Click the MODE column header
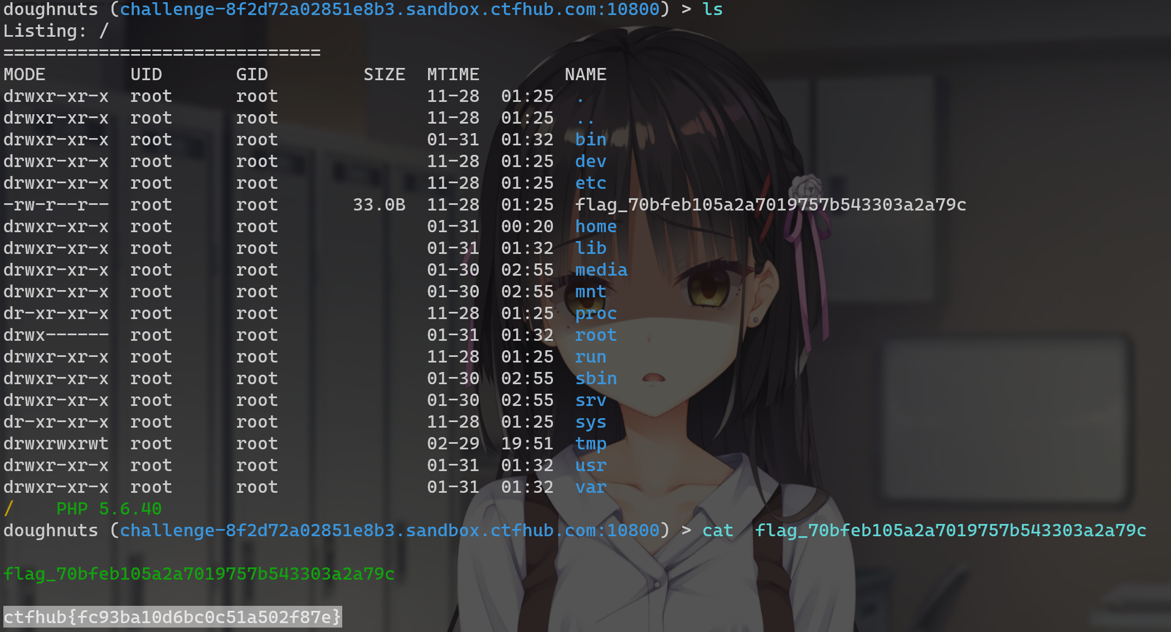Viewport: 1171px width, 632px height. coord(25,75)
